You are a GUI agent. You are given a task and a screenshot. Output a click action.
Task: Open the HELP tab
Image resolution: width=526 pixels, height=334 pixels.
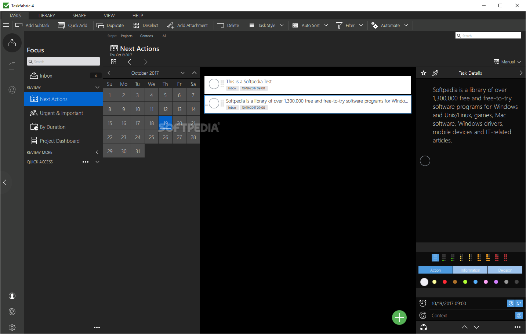[x=138, y=15]
